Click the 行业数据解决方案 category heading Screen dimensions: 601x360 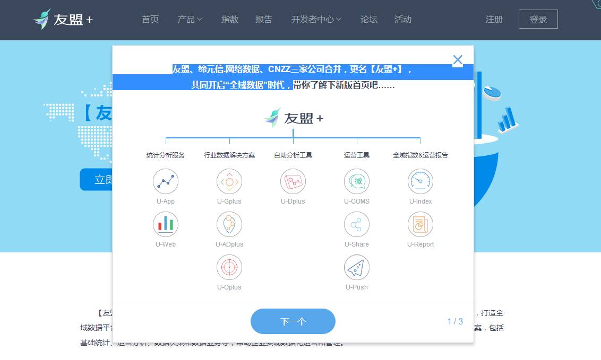tap(229, 155)
